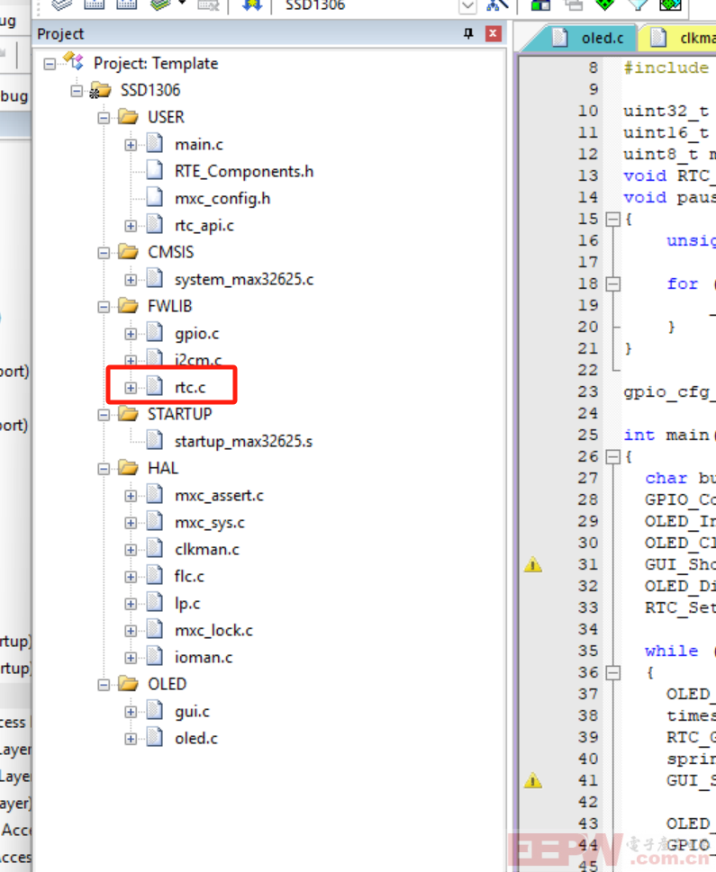The image size is (716, 872).
Task: Expand main.c includes
Action: pos(131,145)
